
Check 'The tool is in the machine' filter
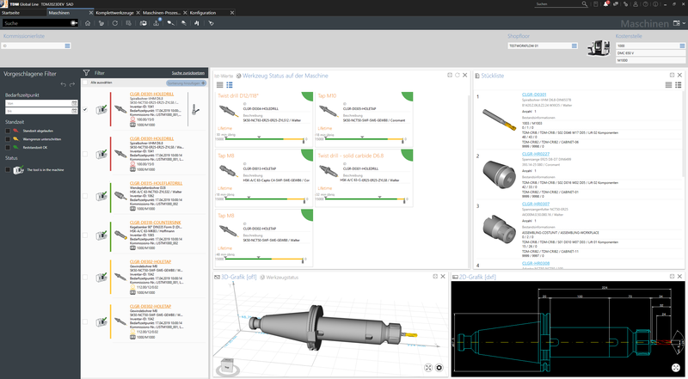tap(7, 168)
